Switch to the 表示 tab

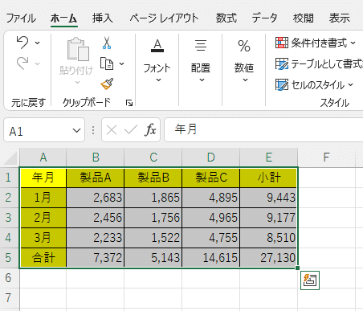click(x=340, y=18)
